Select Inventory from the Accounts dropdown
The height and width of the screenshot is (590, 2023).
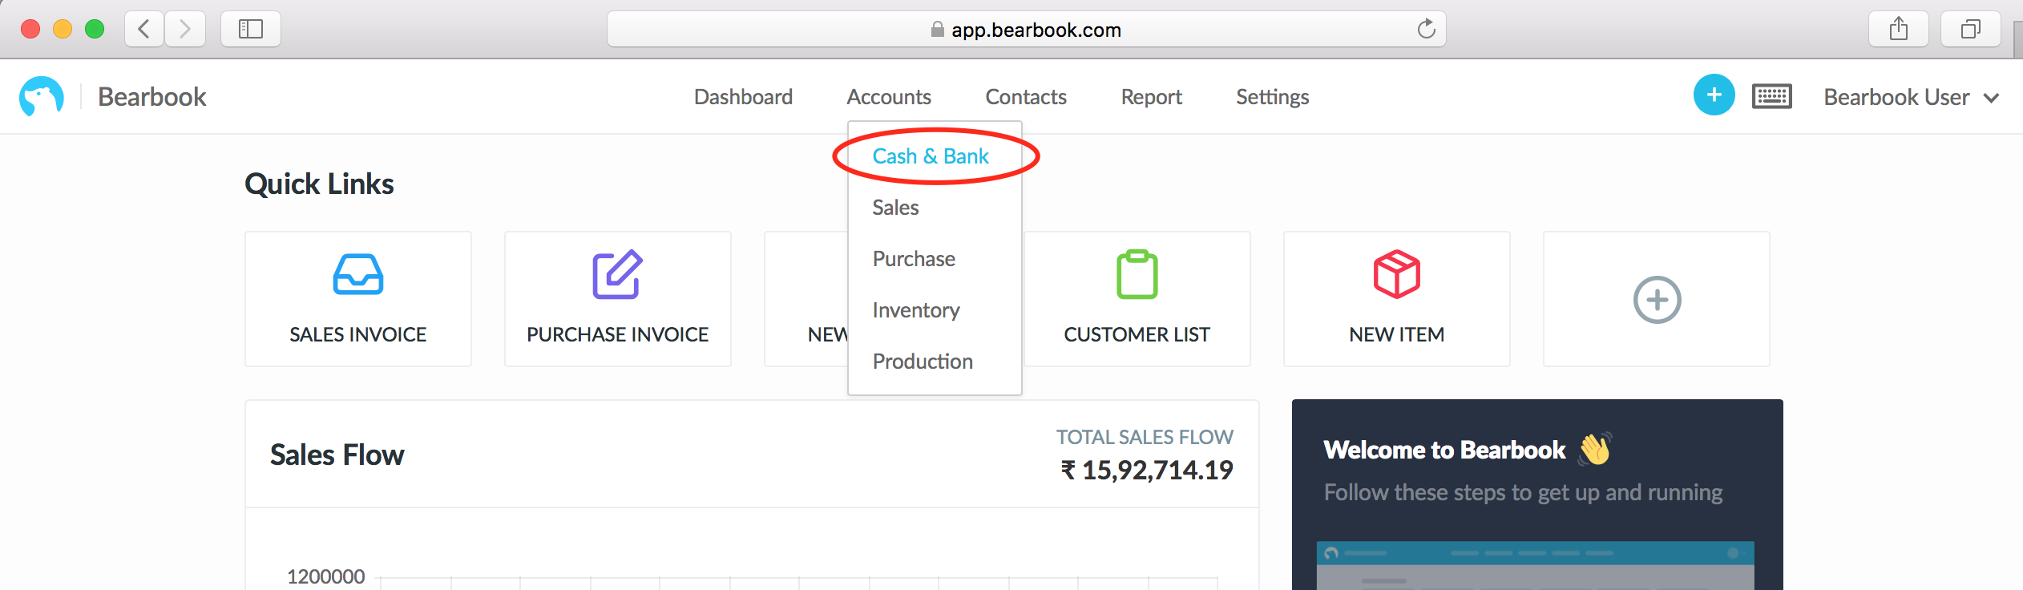pyautogui.click(x=916, y=310)
